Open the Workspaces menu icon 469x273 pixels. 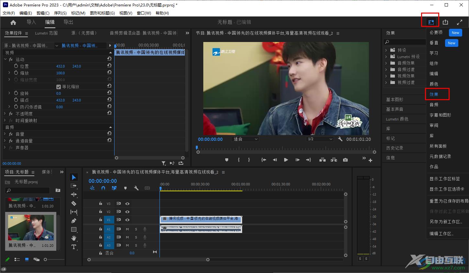(x=431, y=22)
